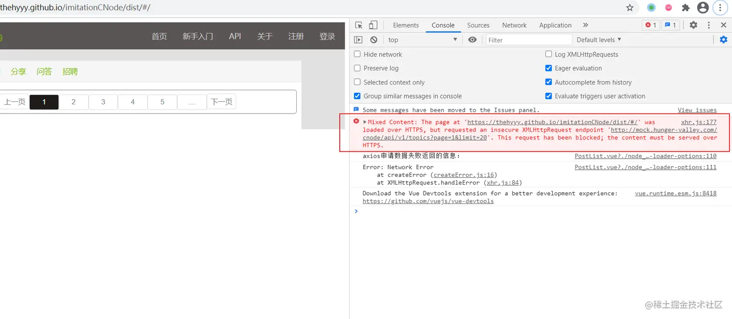
Task: Open Chrome's three-dot main menu
Action: tap(720, 8)
